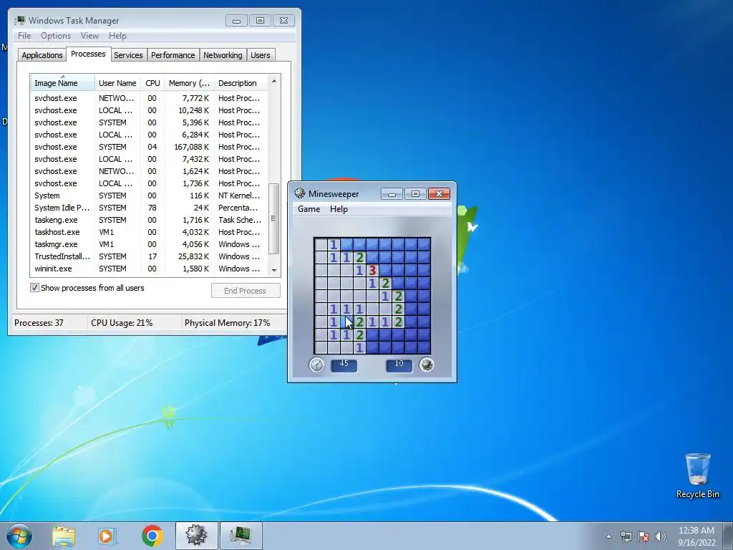The height and width of the screenshot is (550, 733).
Task: Click the End Process button
Action: 246,291
